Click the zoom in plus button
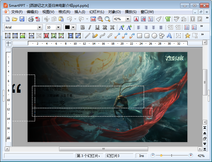212x162 pixels. 191,155
